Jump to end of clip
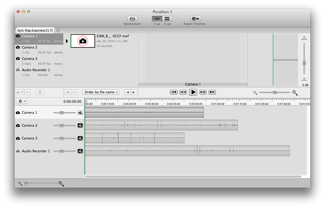The width and height of the screenshot is (325, 208). tap(212, 92)
